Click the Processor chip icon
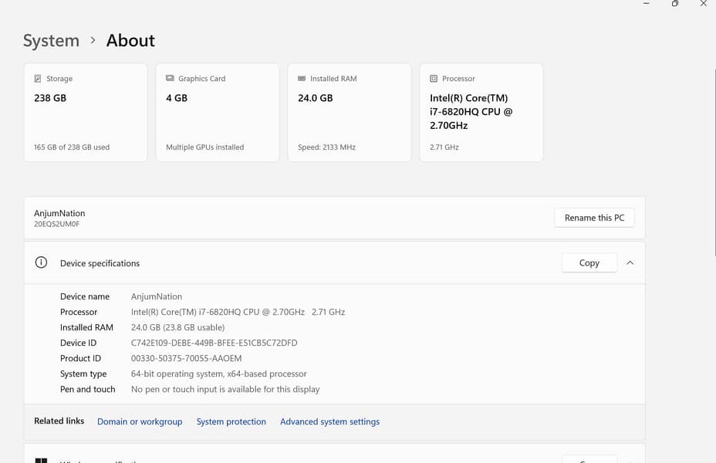The width and height of the screenshot is (716, 463). pyautogui.click(x=434, y=79)
